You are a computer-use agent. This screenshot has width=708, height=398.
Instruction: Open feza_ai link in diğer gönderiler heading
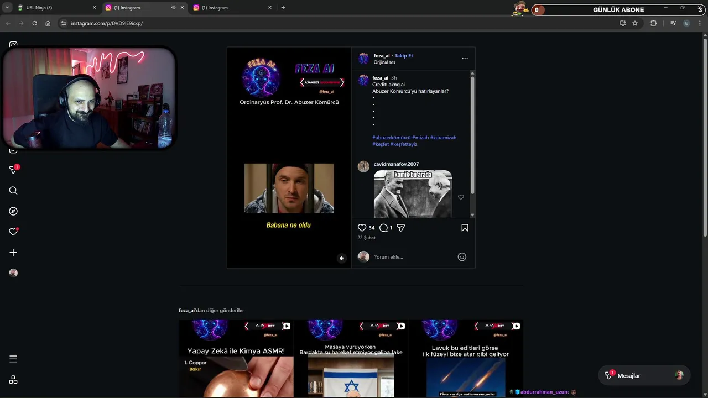click(186, 311)
